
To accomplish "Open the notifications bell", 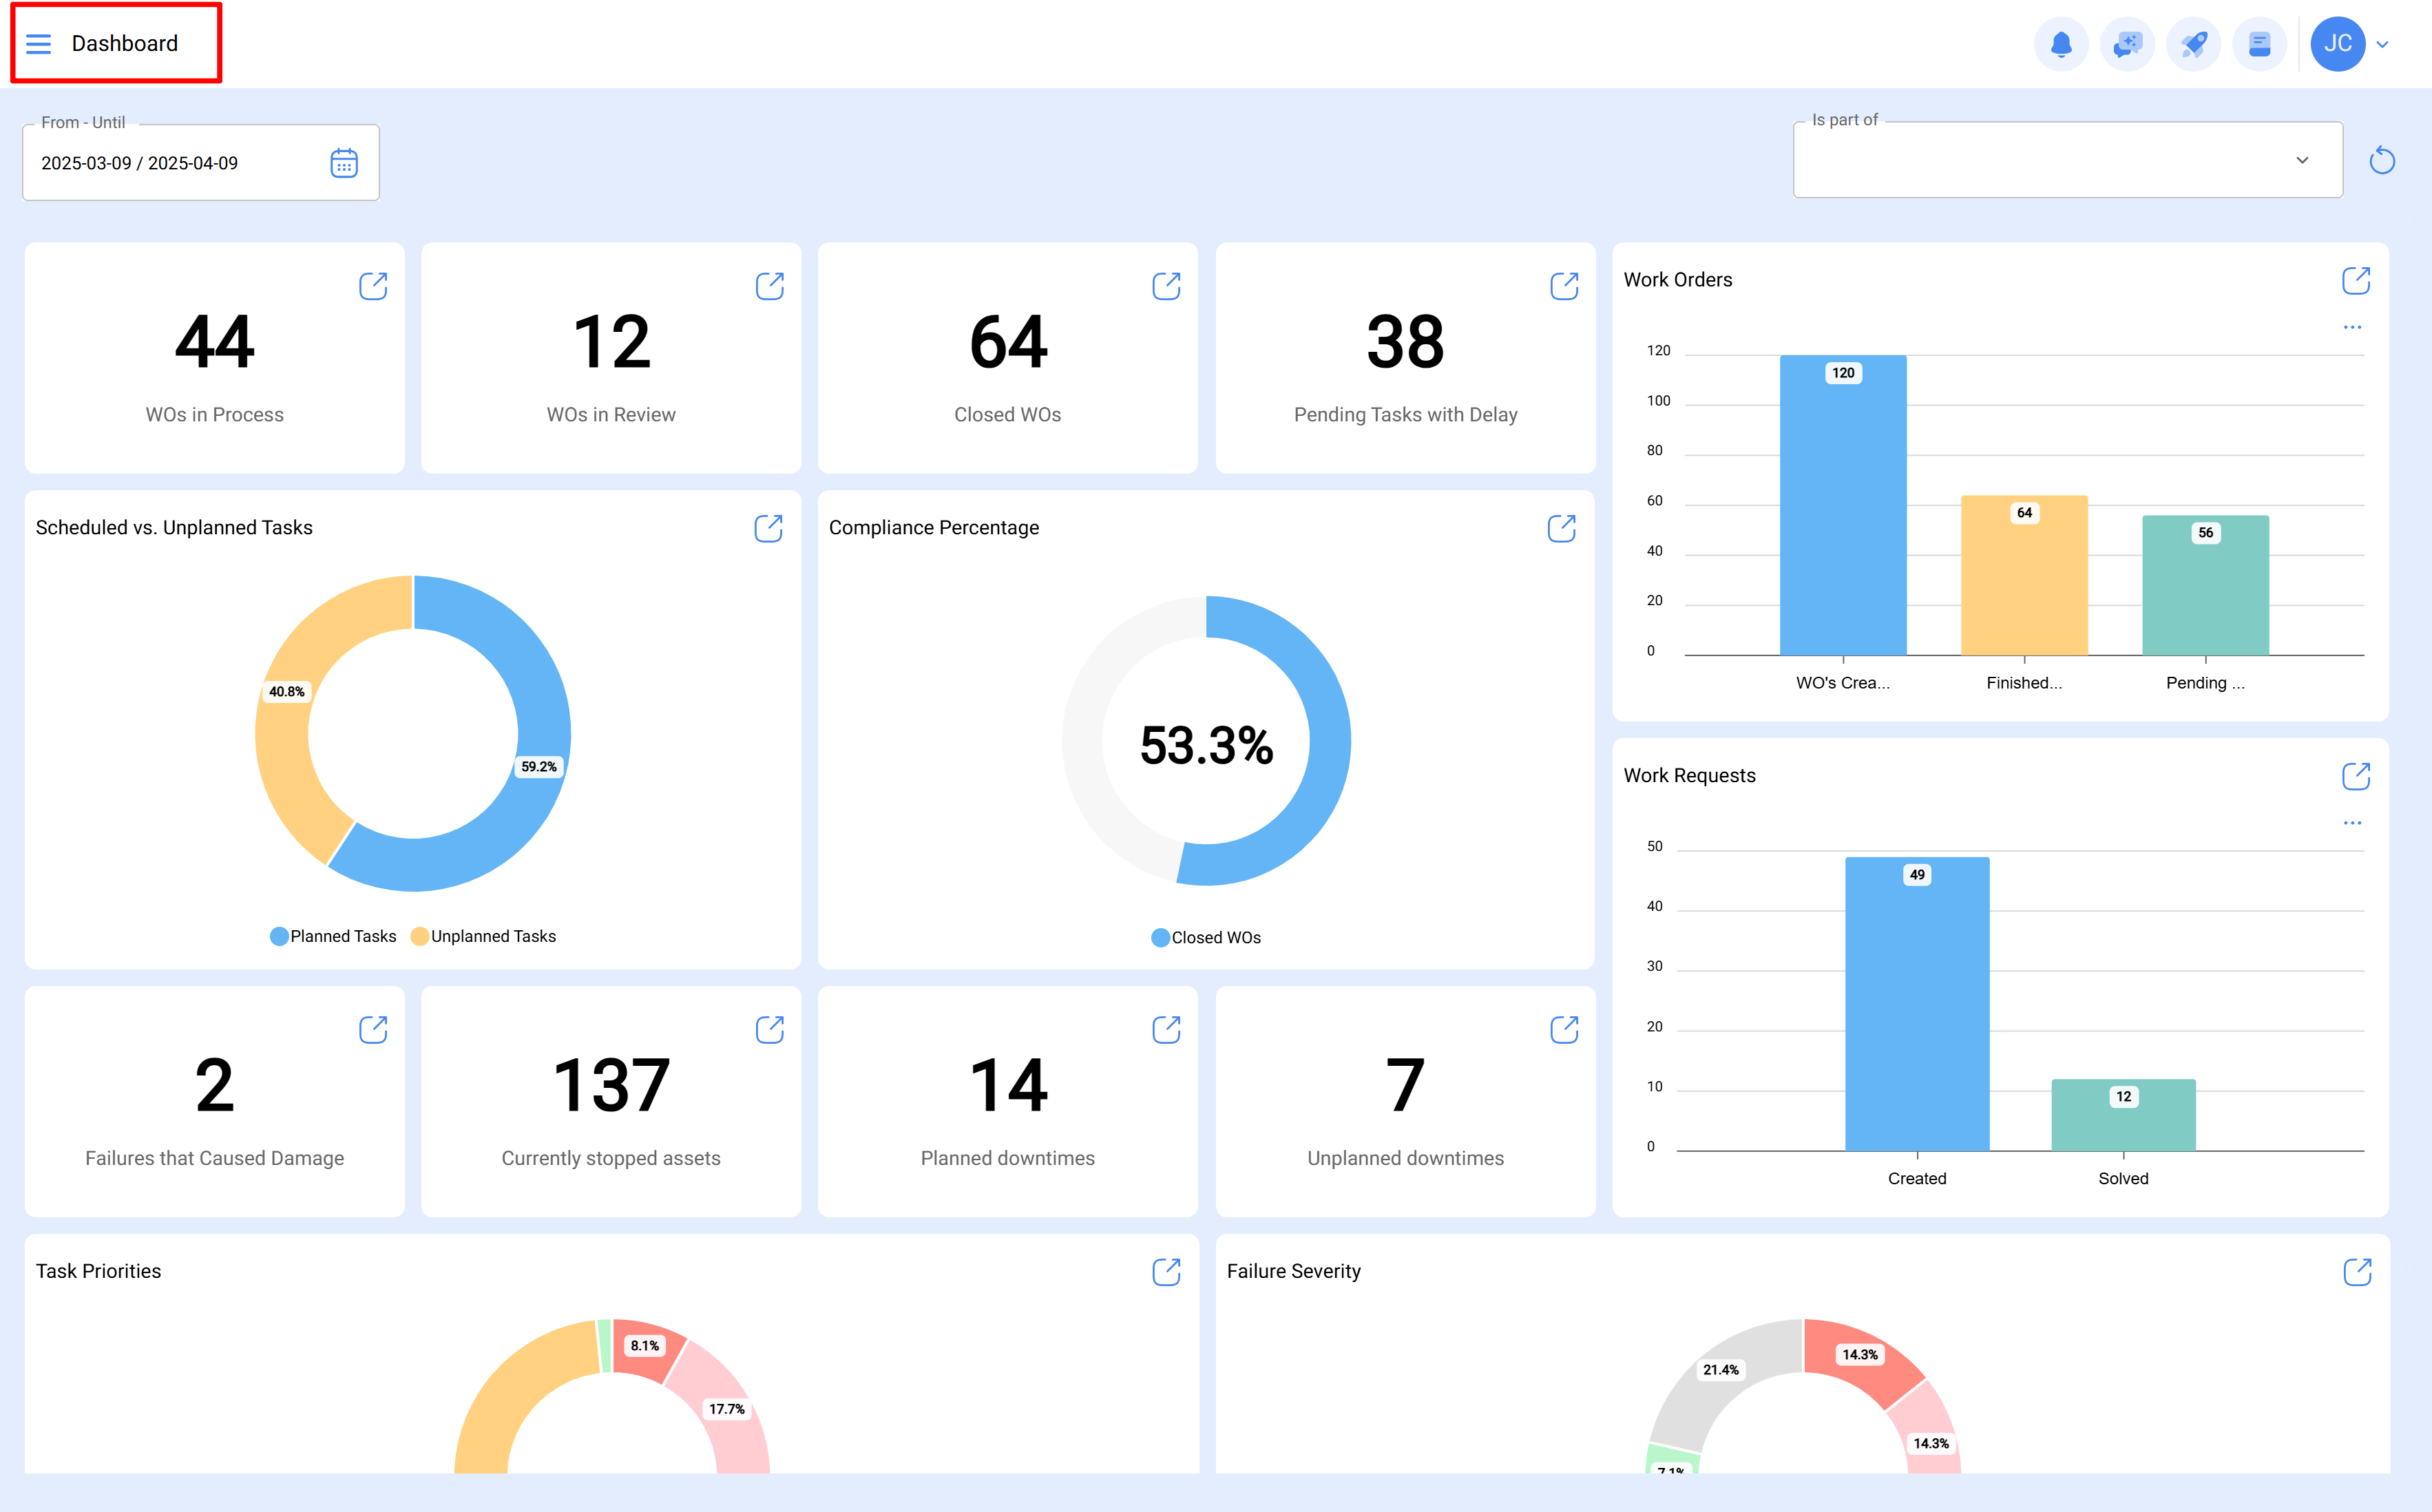I will [x=2061, y=44].
